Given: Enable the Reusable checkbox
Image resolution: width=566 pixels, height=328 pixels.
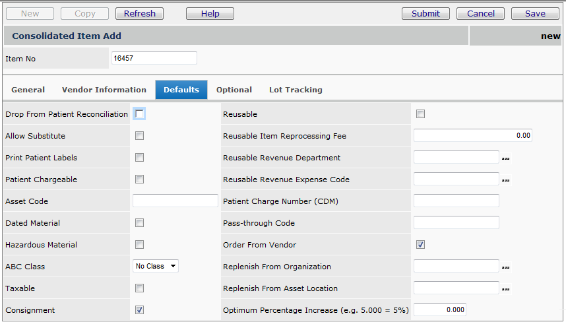Looking at the screenshot, I should click(x=420, y=114).
